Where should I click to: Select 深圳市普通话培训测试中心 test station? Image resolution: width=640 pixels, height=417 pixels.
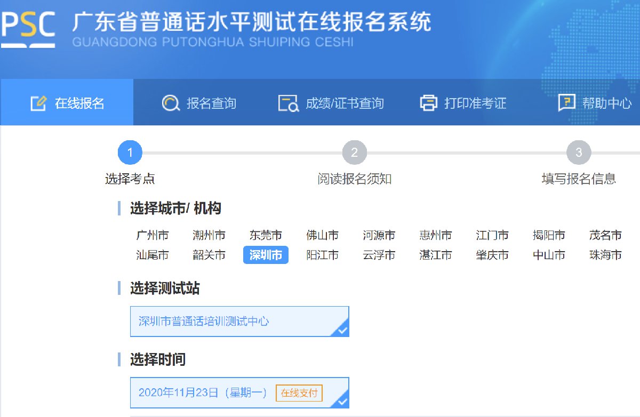(x=239, y=321)
